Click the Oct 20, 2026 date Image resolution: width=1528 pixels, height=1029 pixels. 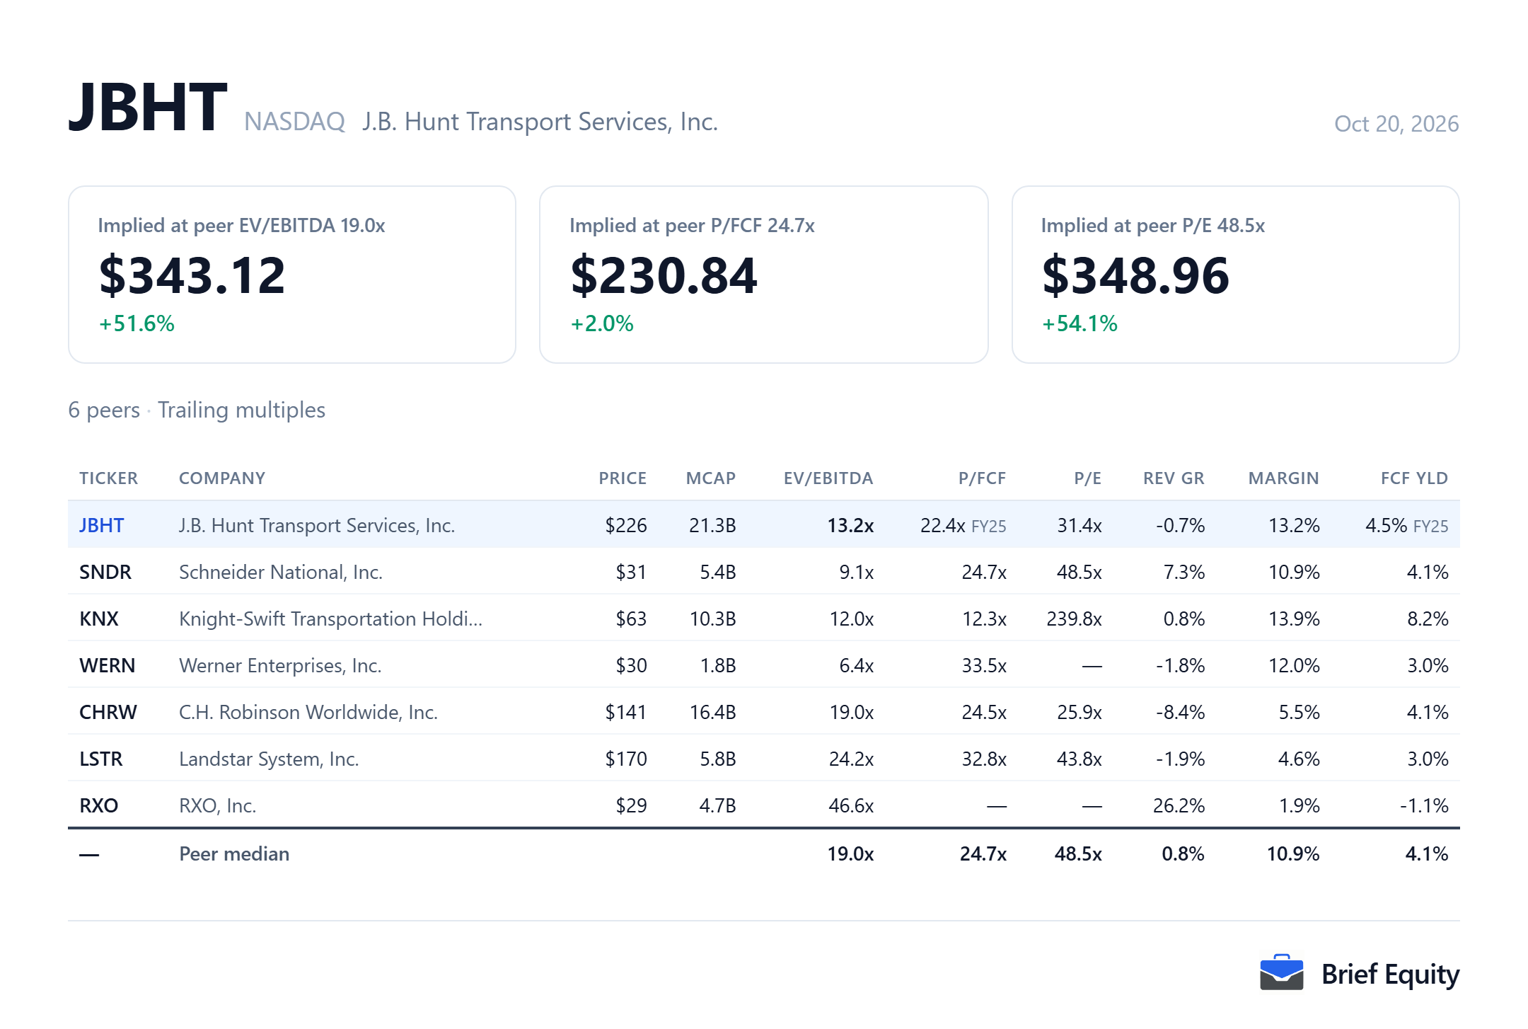(1396, 124)
